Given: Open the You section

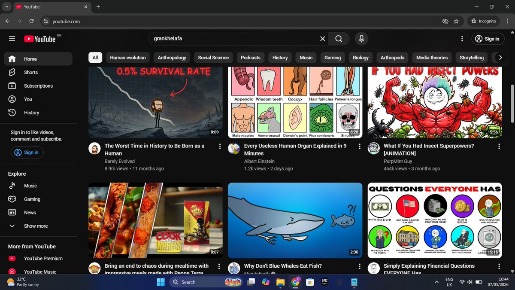Looking at the screenshot, I should click(38, 99).
